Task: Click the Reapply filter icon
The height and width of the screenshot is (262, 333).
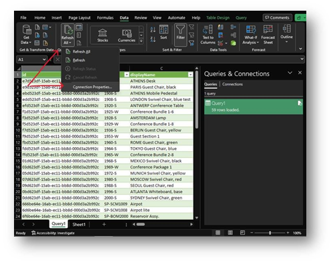Action: (x=192, y=35)
